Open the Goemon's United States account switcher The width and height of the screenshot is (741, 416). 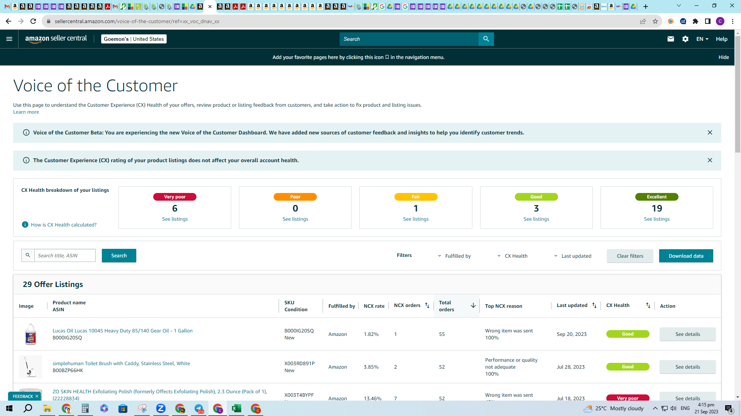point(134,39)
